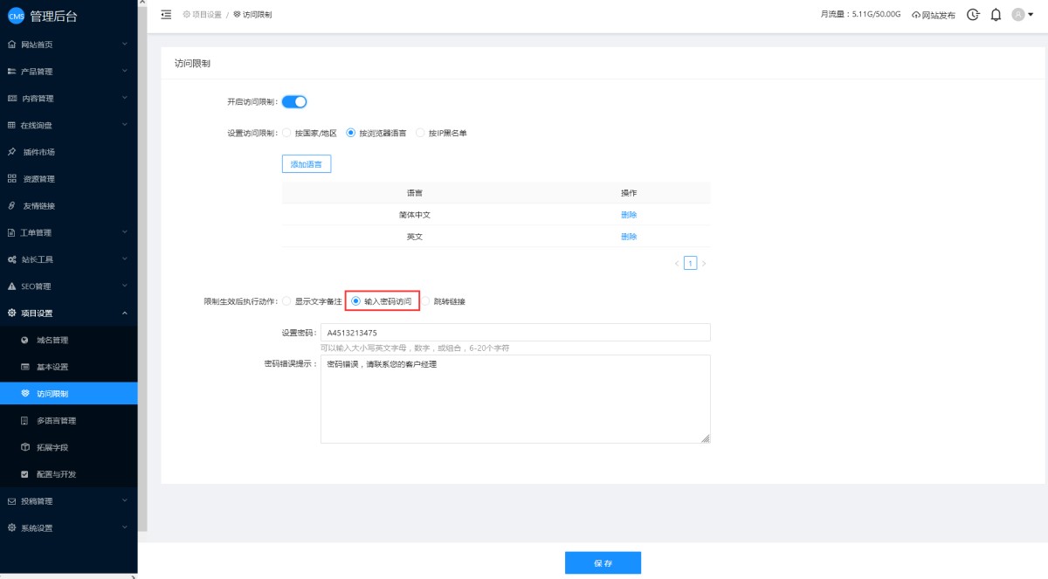
Task: Go to 友情链接 in sidebar
Action: pos(38,206)
